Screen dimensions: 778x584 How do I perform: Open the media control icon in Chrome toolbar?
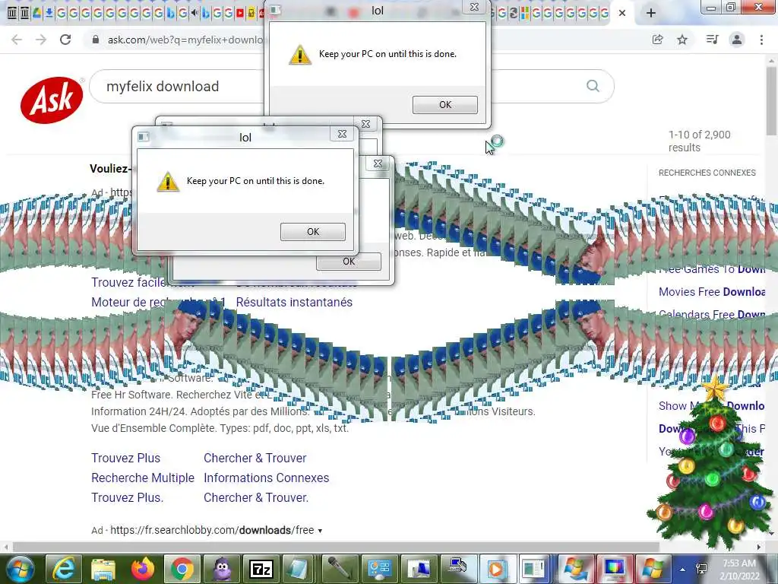[712, 40]
